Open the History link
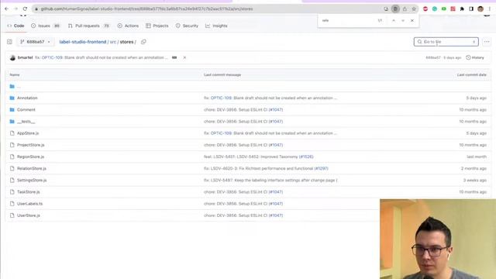The height and width of the screenshot is (279, 496). tap(475, 57)
